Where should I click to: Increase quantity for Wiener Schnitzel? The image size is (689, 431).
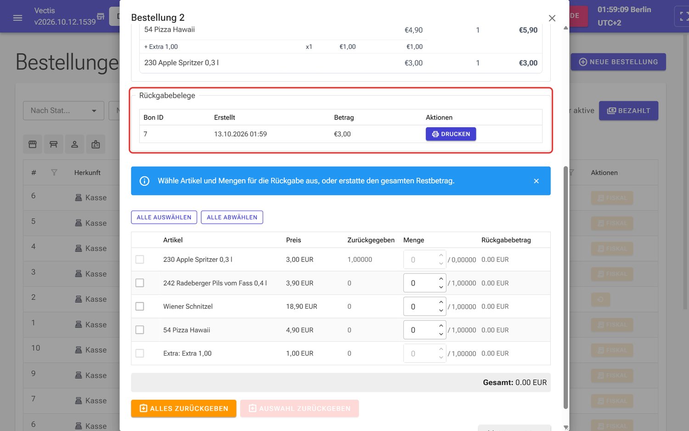click(x=441, y=302)
